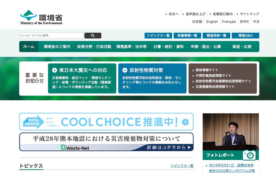Focus the Google カスタム検索 input field
The width and height of the screenshot is (276, 183).
coord(51,35)
